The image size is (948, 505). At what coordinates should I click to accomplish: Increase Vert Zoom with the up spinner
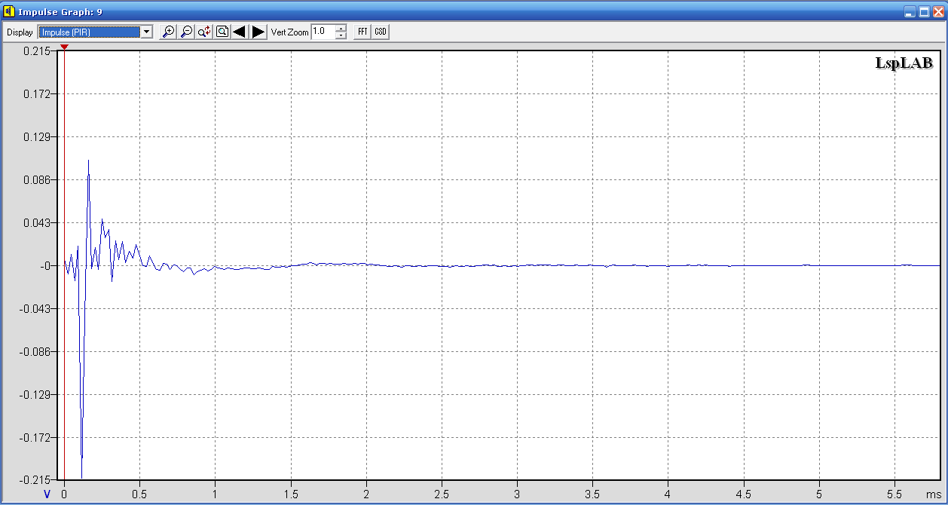(341, 29)
